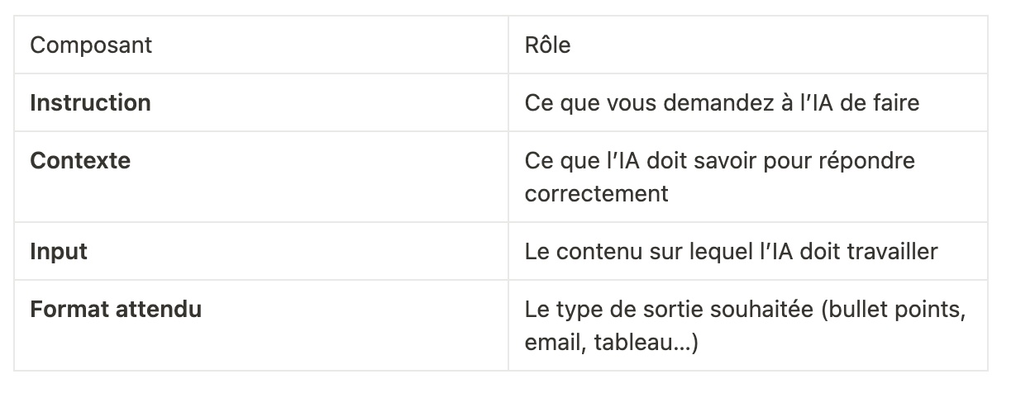The image size is (1035, 393).
Task: Select the bold "Instruction" cell
Action: point(90,102)
